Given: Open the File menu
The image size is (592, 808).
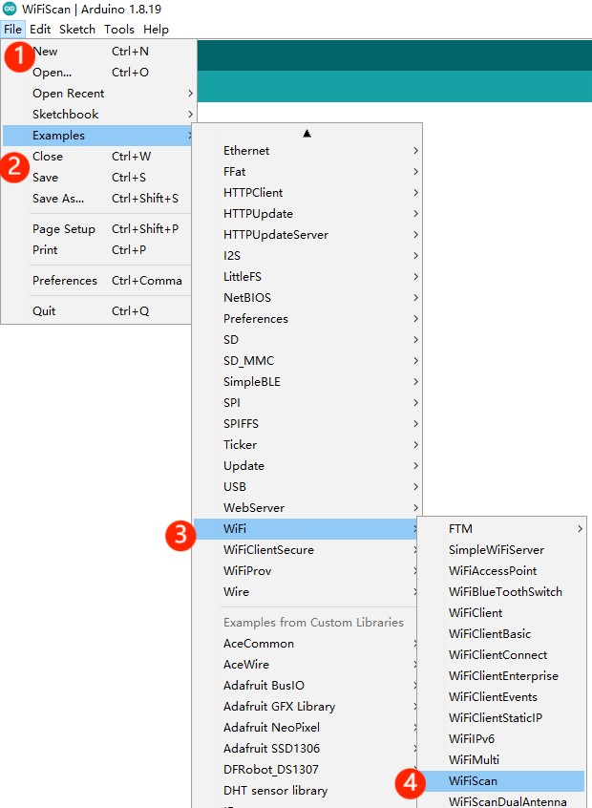Looking at the screenshot, I should point(12,30).
